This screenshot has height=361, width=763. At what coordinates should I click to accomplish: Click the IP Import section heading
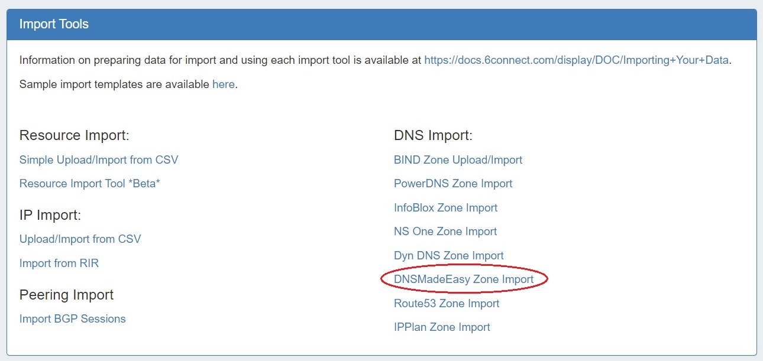point(50,215)
